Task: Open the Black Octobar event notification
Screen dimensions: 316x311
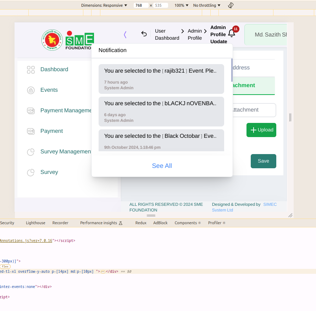Action: [161, 140]
